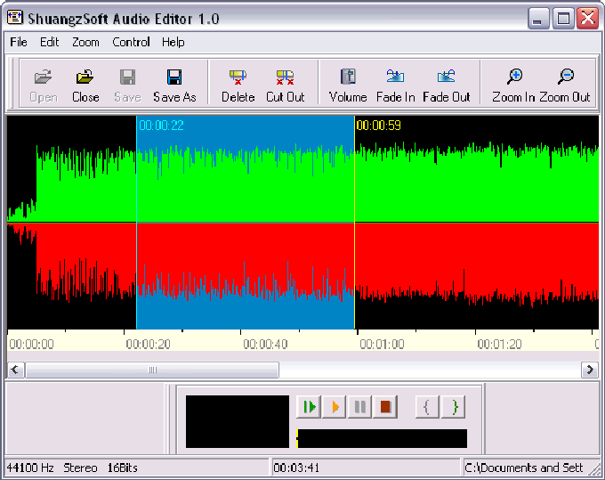Image resolution: width=605 pixels, height=480 pixels.
Task: Click the C:\Documents file path in status bar
Action: coord(523,468)
